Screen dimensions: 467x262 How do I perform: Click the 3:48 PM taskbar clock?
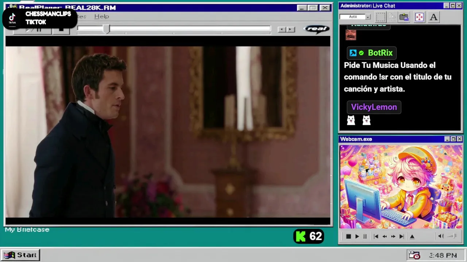click(x=443, y=255)
